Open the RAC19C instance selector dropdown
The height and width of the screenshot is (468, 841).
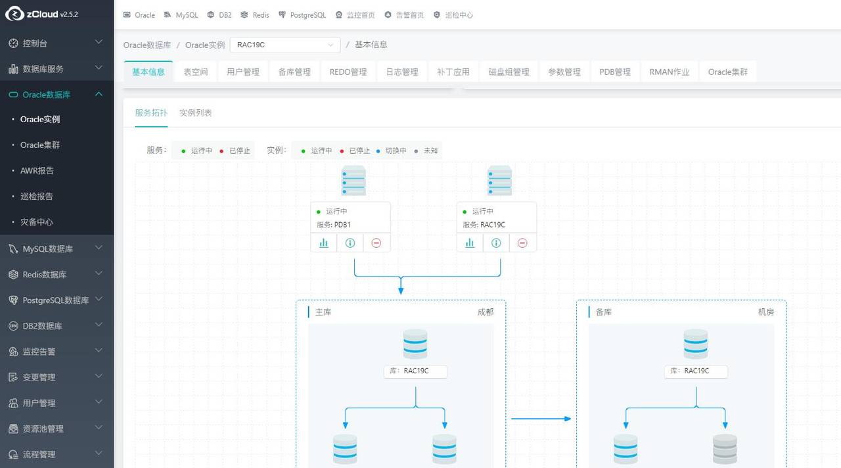pos(284,45)
